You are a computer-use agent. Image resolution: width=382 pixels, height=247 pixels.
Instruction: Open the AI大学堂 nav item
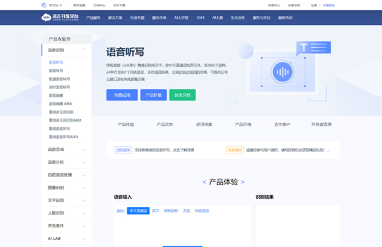point(181,18)
